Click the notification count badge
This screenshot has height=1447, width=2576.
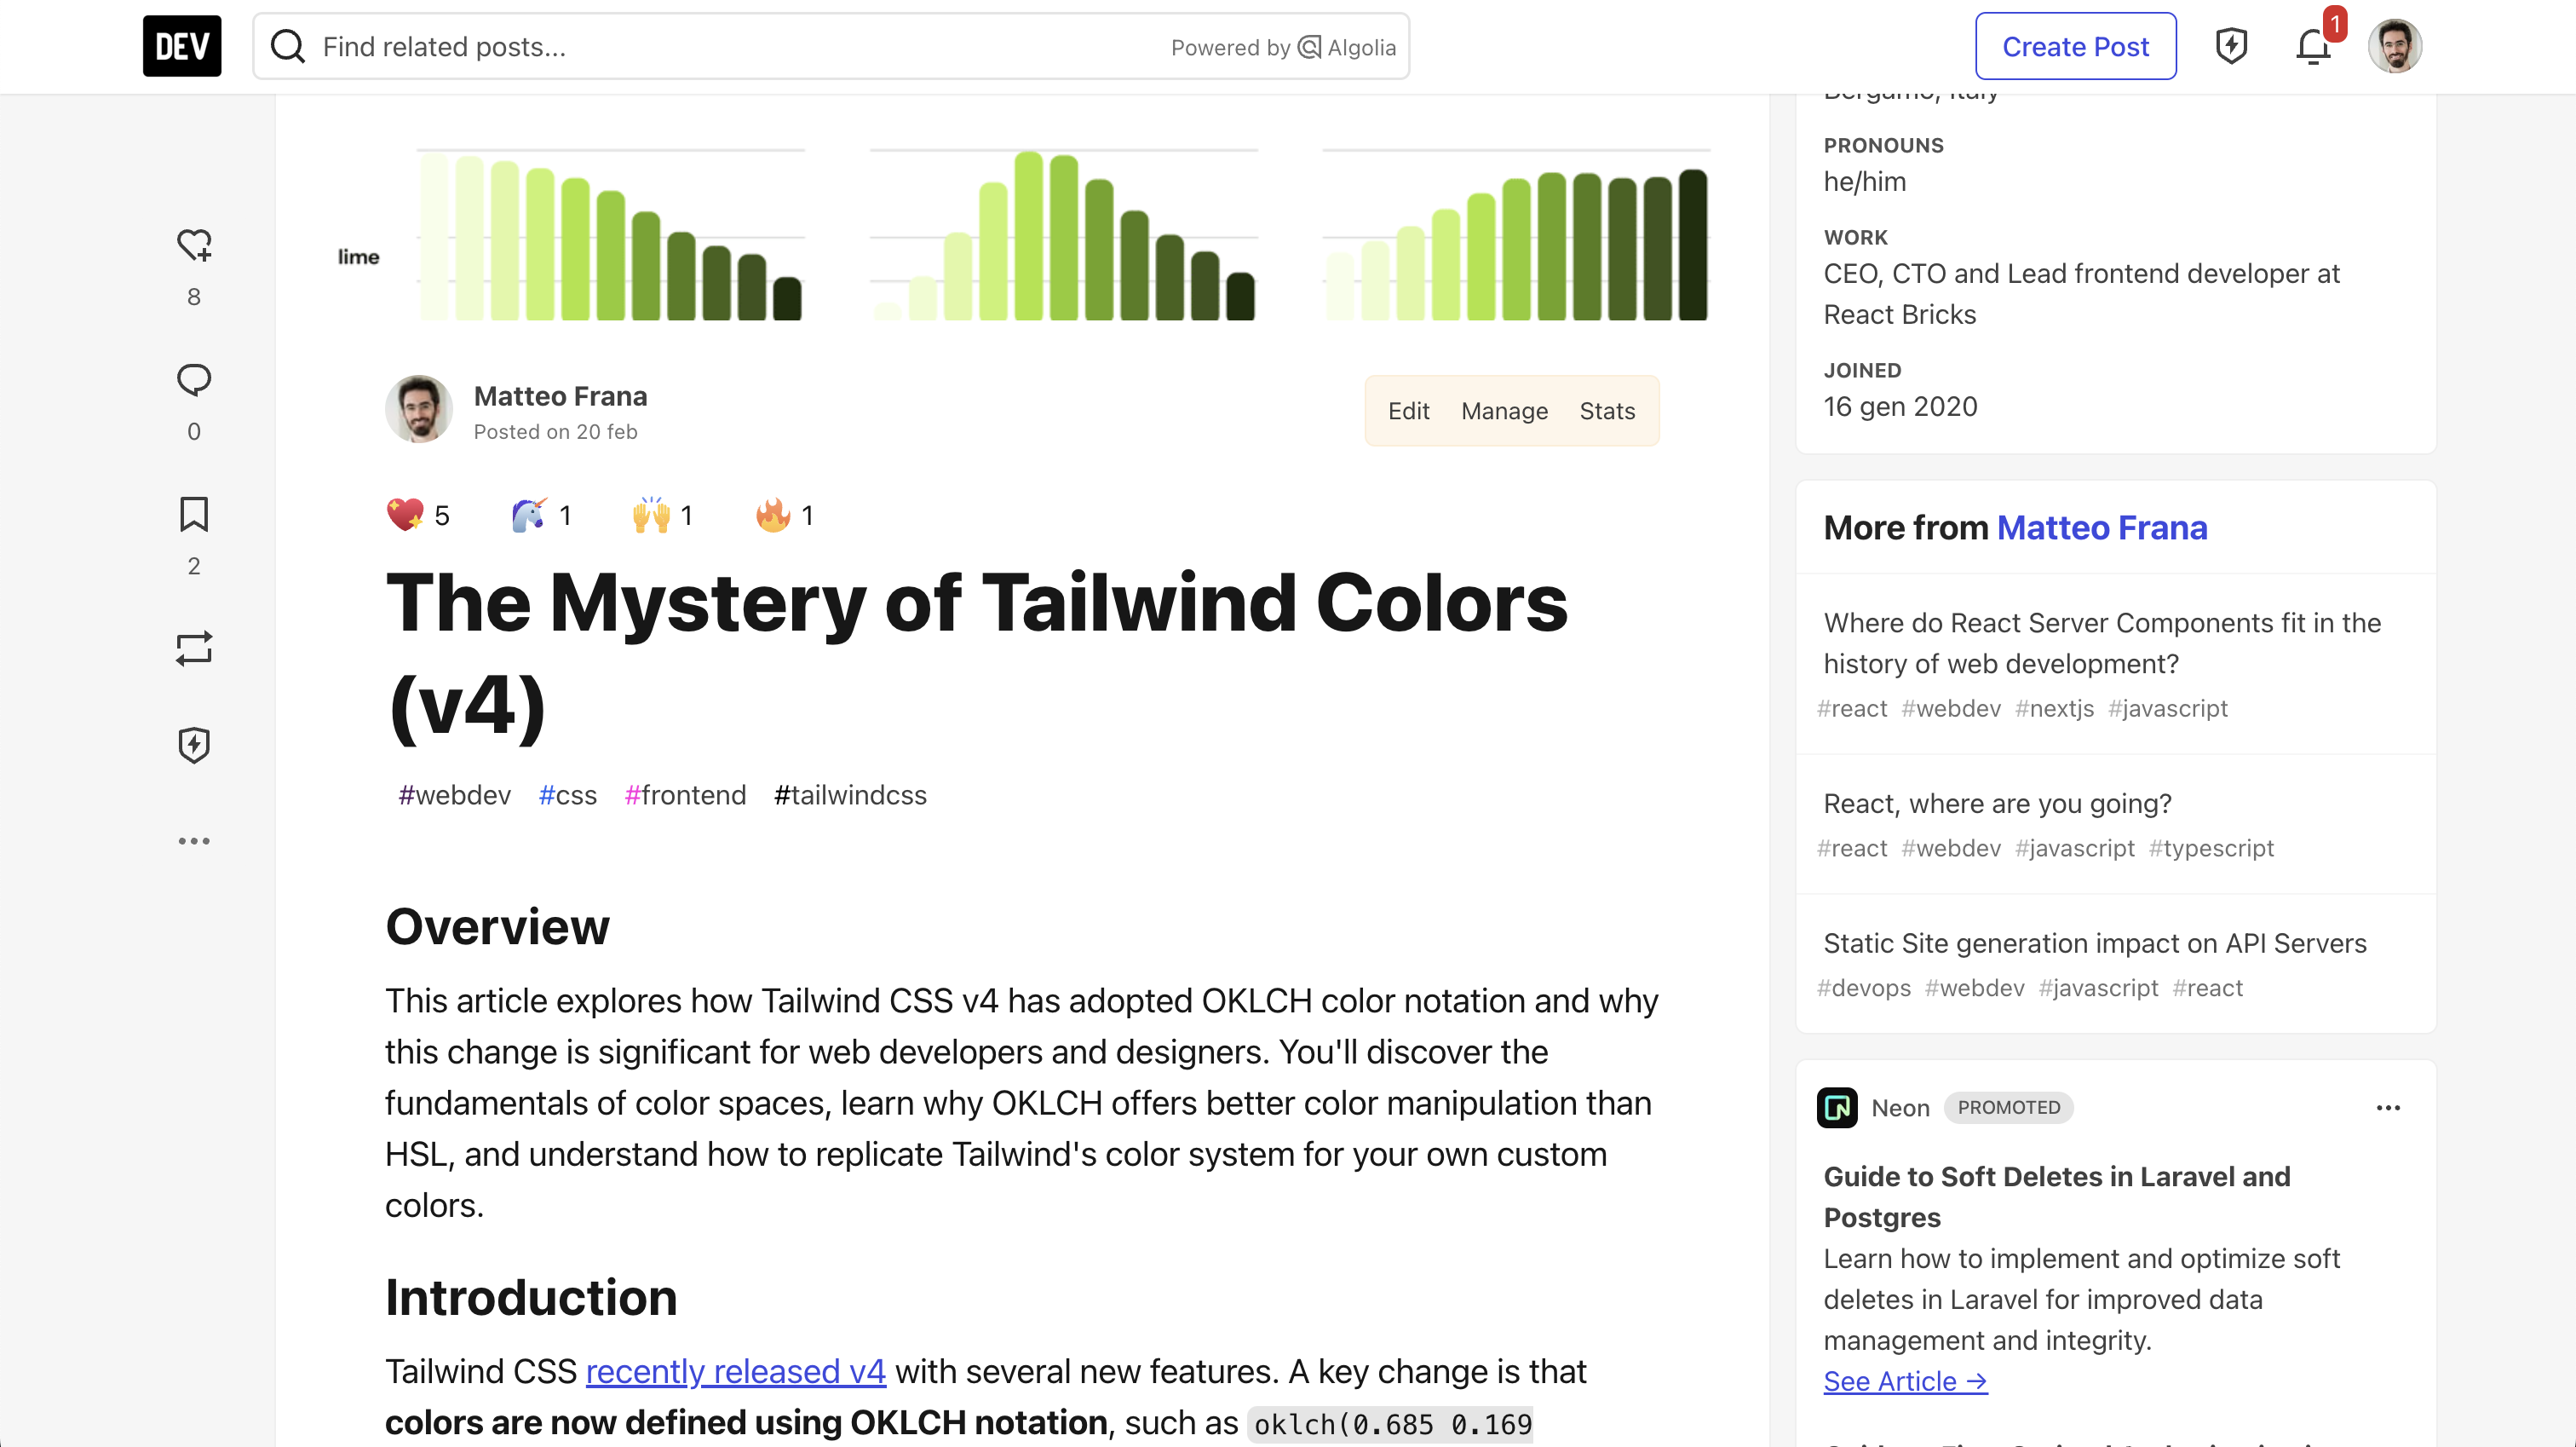2334,24
